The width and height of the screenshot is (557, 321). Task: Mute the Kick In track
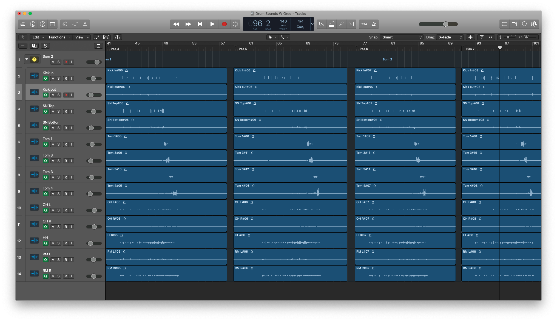click(53, 79)
